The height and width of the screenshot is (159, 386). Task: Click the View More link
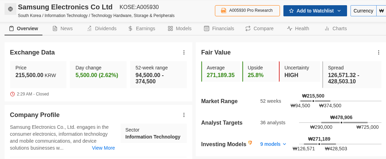click(x=103, y=148)
